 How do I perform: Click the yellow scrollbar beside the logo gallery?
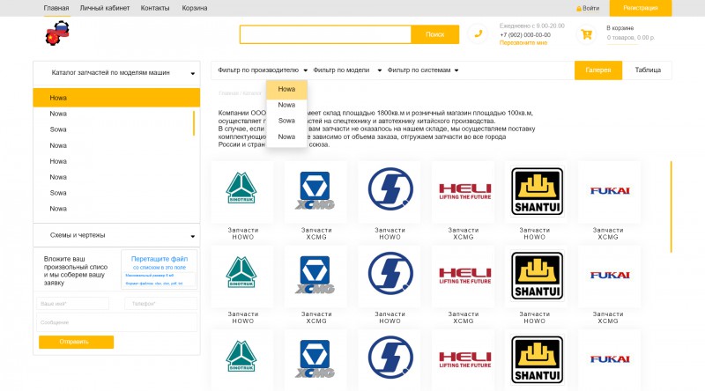pyautogui.click(x=672, y=207)
